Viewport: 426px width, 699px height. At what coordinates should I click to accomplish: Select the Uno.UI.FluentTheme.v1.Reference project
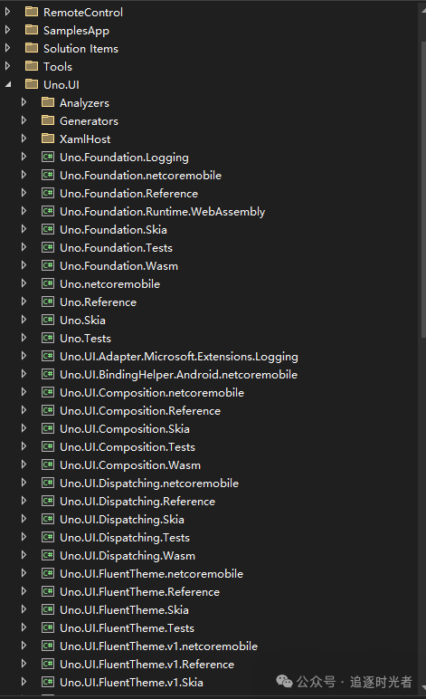(147, 665)
